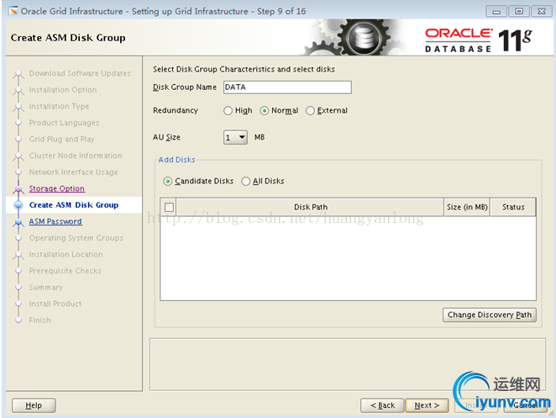Open the AU Size dropdown
Viewport: 556px width, 418px height.
235,137
